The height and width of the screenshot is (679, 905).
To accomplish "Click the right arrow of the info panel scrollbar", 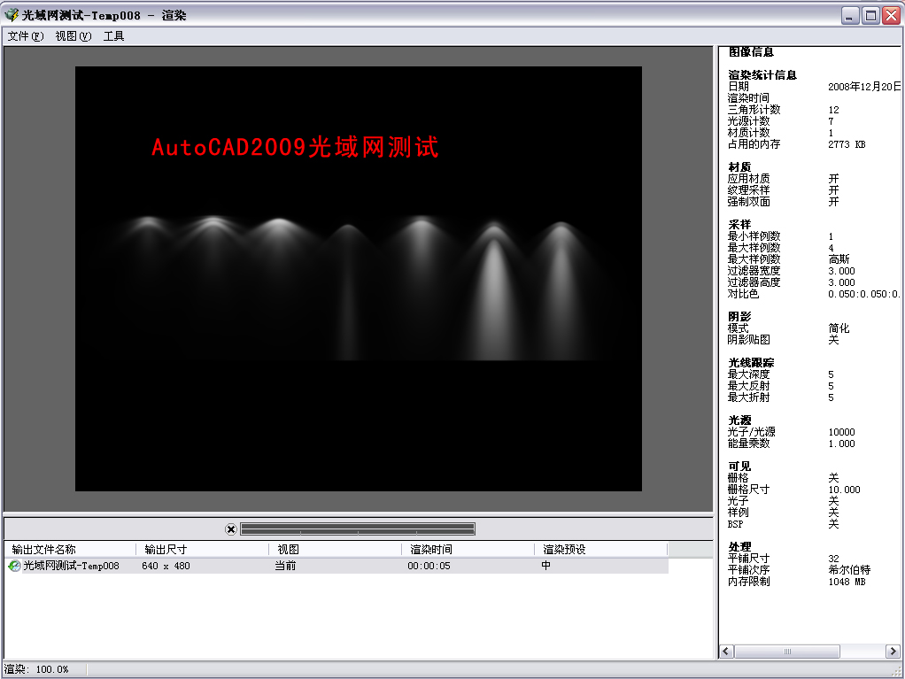I will point(893,651).
